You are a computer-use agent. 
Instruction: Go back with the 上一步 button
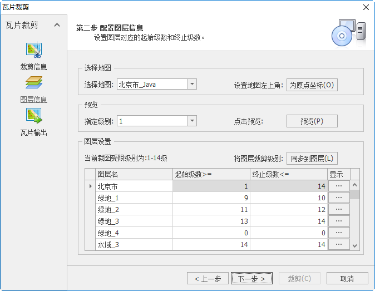208,279
